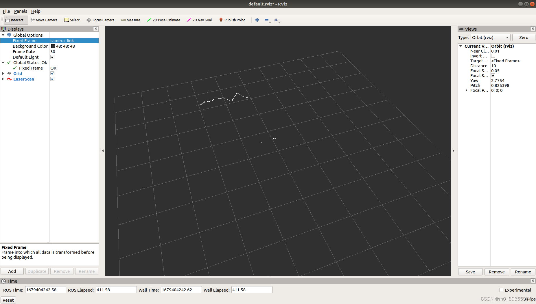Screen dimensions: 536x304
Task: Select the Frame Rate value 30
Action: coord(53,52)
